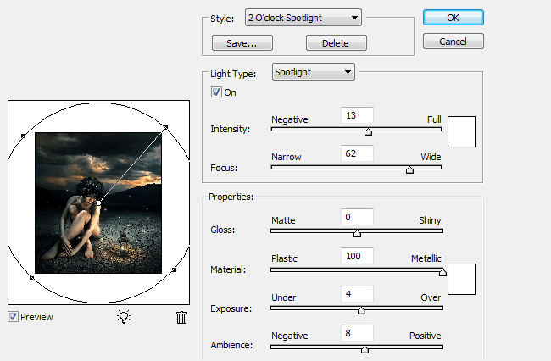The height and width of the screenshot is (361, 551).
Task: Open the material color swatch beside Material
Action: pyautogui.click(x=461, y=278)
